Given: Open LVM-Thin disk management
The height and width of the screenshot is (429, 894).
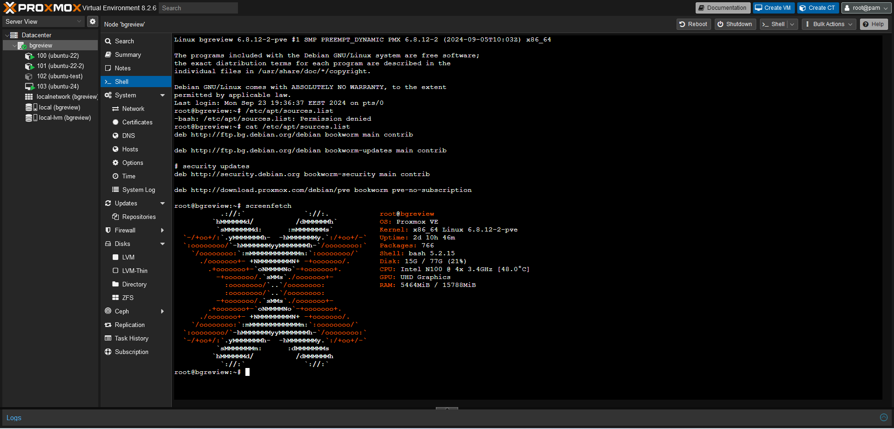Looking at the screenshot, I should point(136,271).
